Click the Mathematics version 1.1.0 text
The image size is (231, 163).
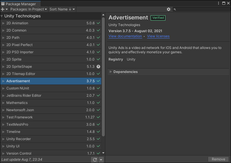[91, 103]
